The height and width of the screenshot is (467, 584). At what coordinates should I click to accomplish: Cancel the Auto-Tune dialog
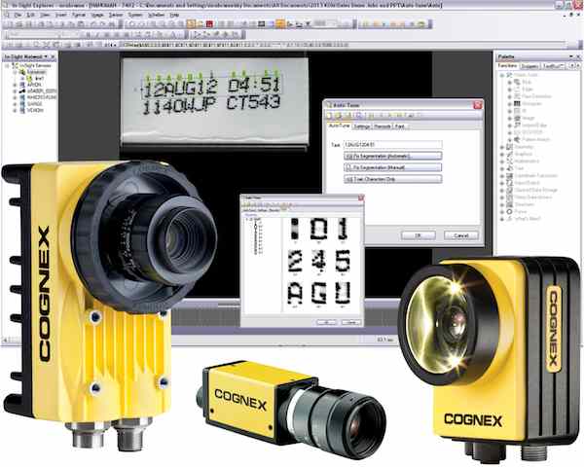pyautogui.click(x=460, y=235)
